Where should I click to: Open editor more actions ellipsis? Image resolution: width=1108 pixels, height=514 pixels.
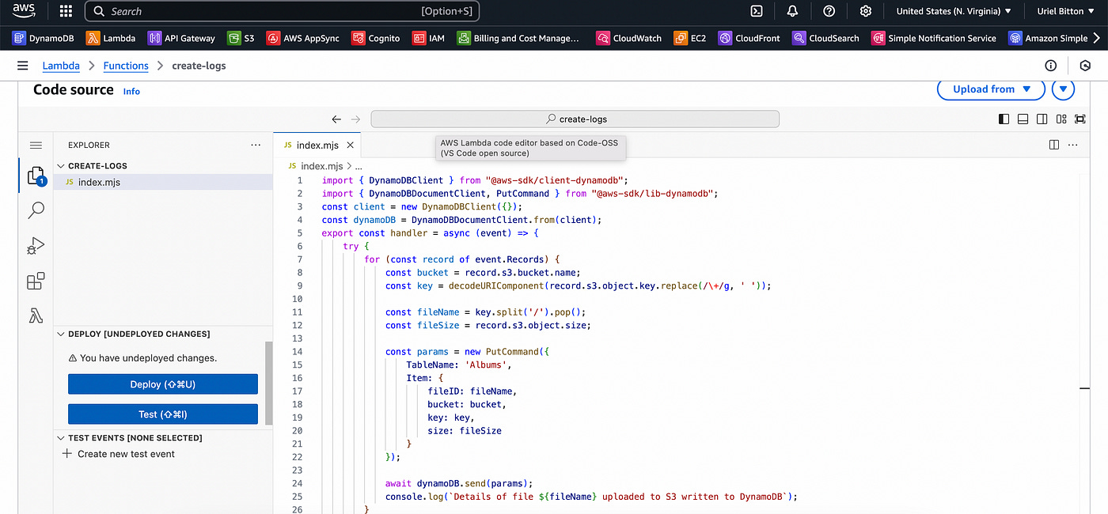[1073, 145]
